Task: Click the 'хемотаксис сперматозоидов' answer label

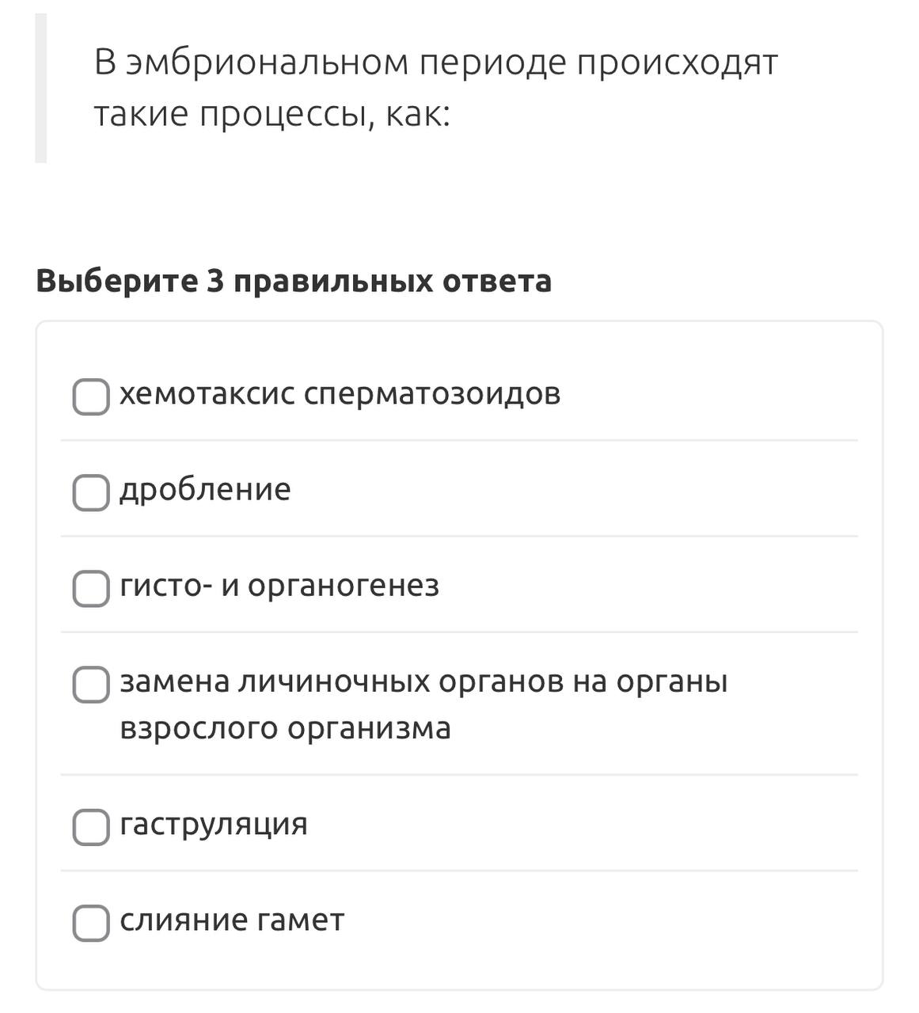Action: (340, 393)
